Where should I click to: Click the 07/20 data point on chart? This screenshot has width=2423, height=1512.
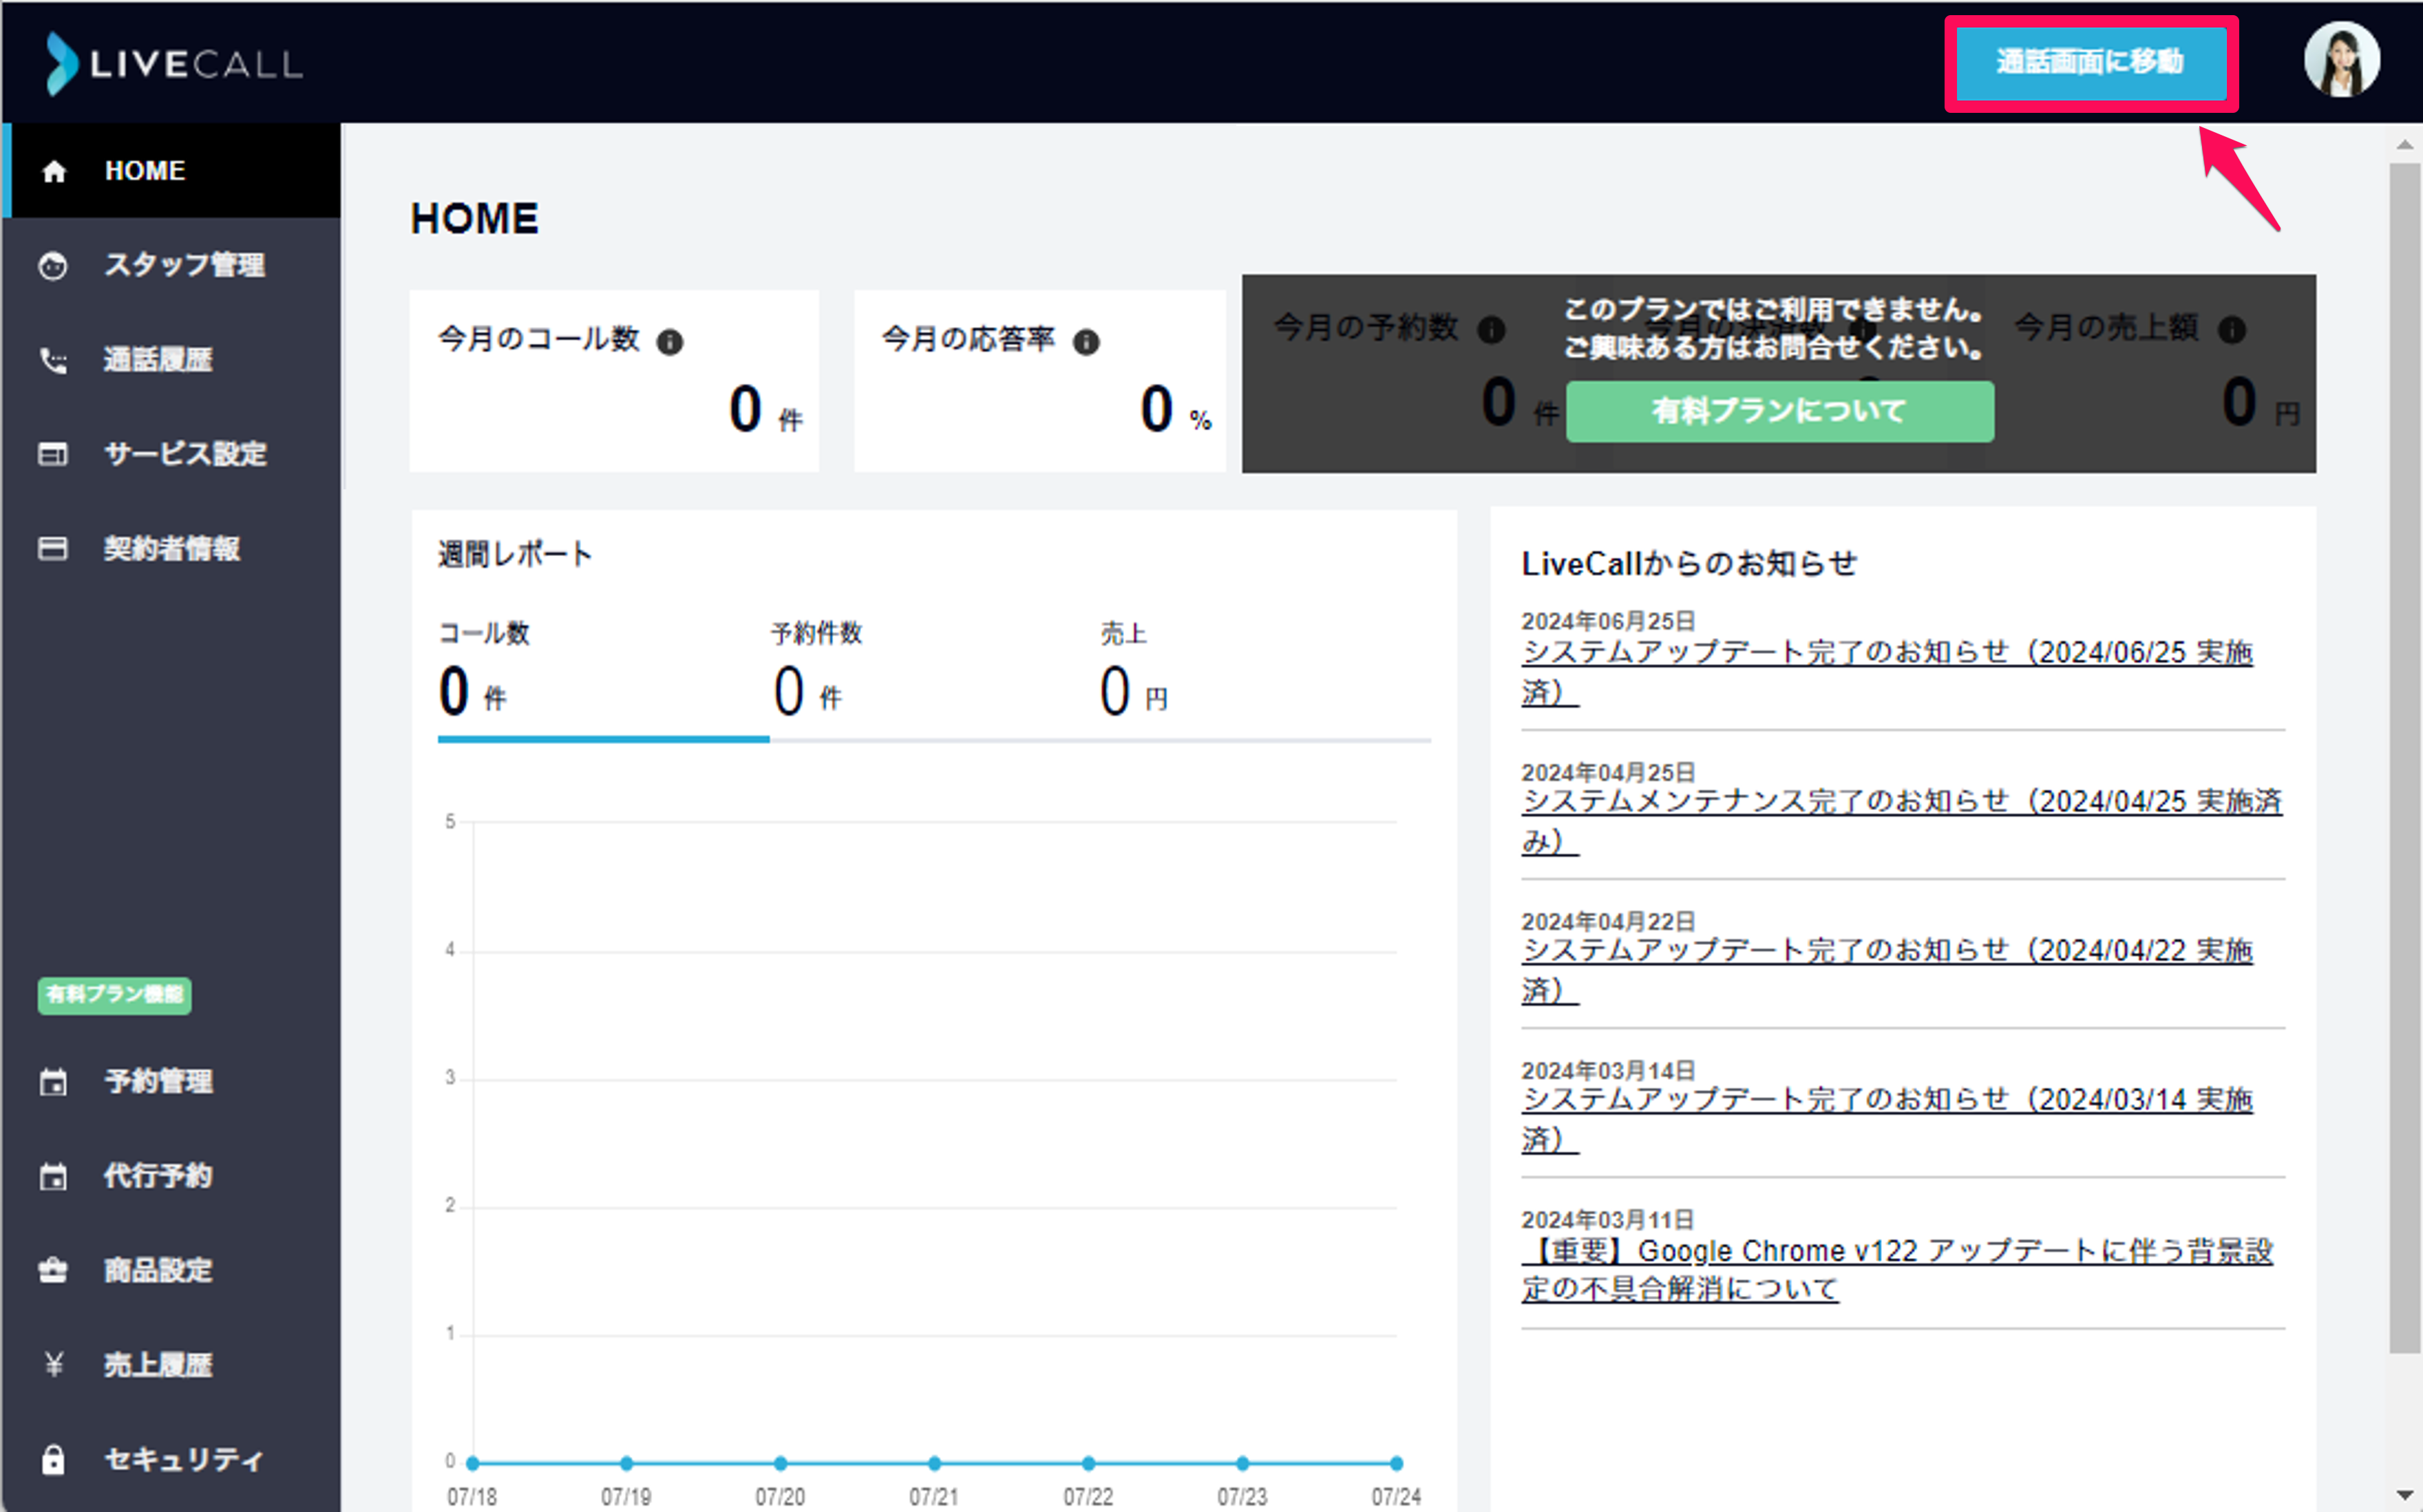[x=780, y=1463]
